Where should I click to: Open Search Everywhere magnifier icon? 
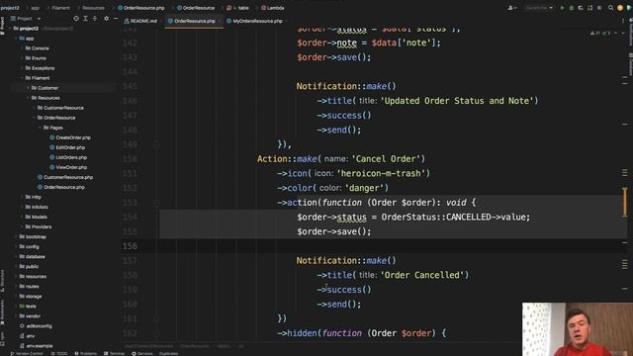tap(611, 8)
